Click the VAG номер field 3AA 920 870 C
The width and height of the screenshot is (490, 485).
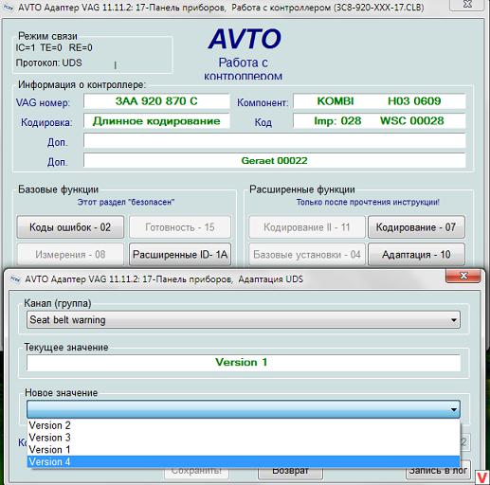pos(156,101)
